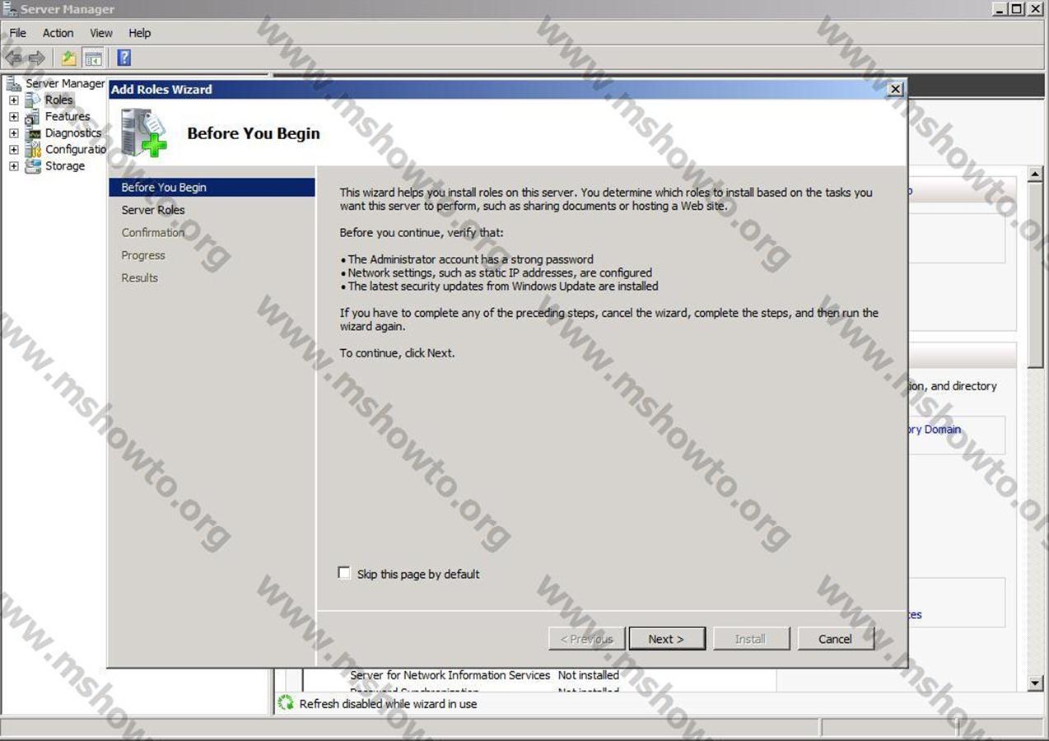Click the Configuration node icon in the tree
Screen dimensions: 1049x741
pos(32,150)
